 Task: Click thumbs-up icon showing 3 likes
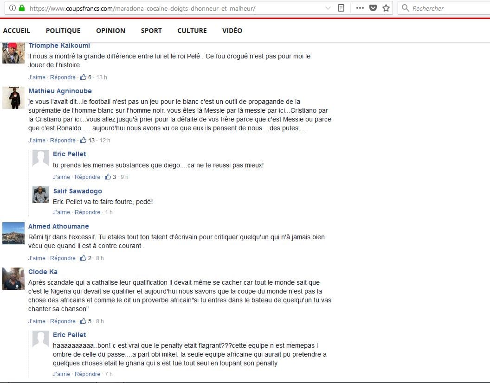[x=108, y=177]
